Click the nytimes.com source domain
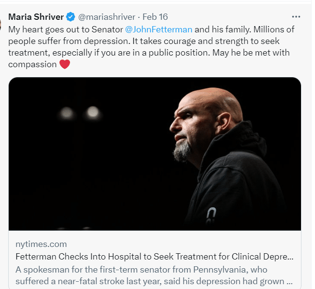This screenshot has width=315, height=289. 41,244
